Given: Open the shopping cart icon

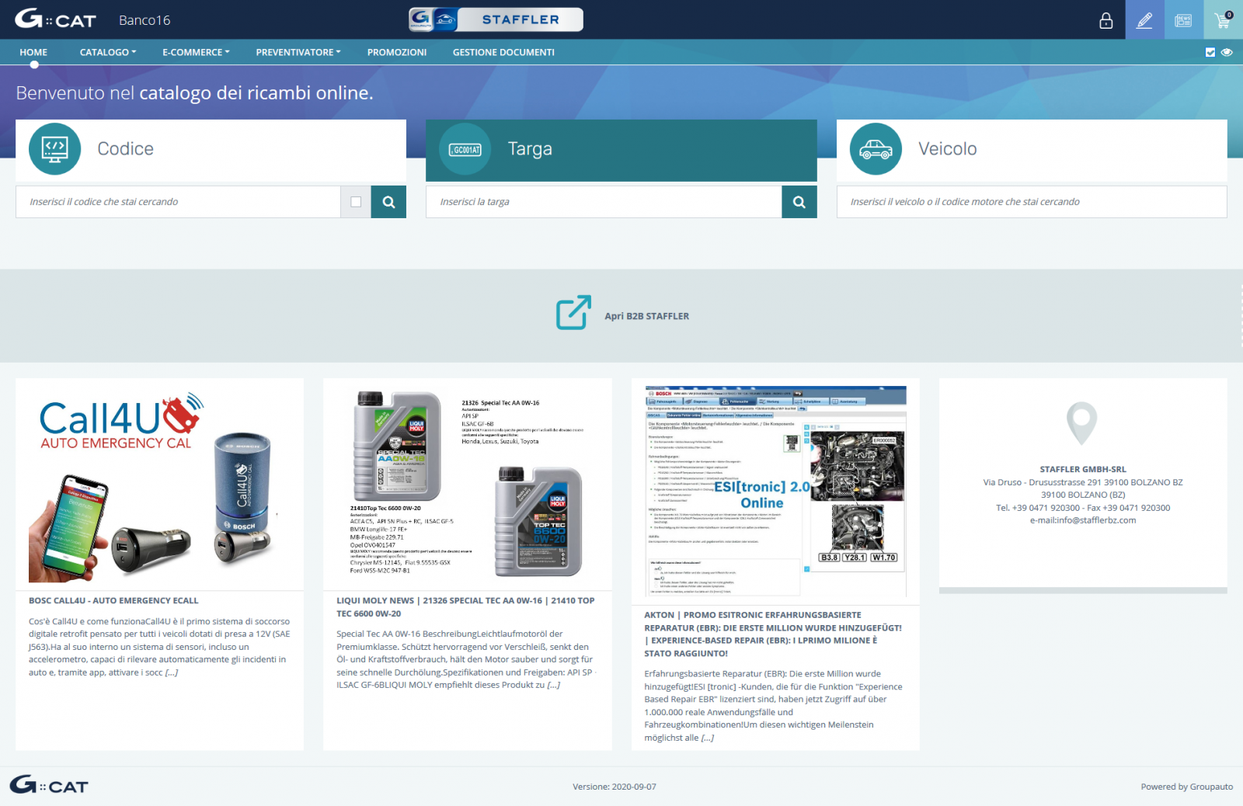Looking at the screenshot, I should click(1223, 19).
